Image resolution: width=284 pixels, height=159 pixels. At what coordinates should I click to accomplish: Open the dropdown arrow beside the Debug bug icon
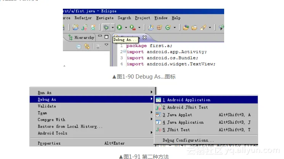[x=113, y=28]
